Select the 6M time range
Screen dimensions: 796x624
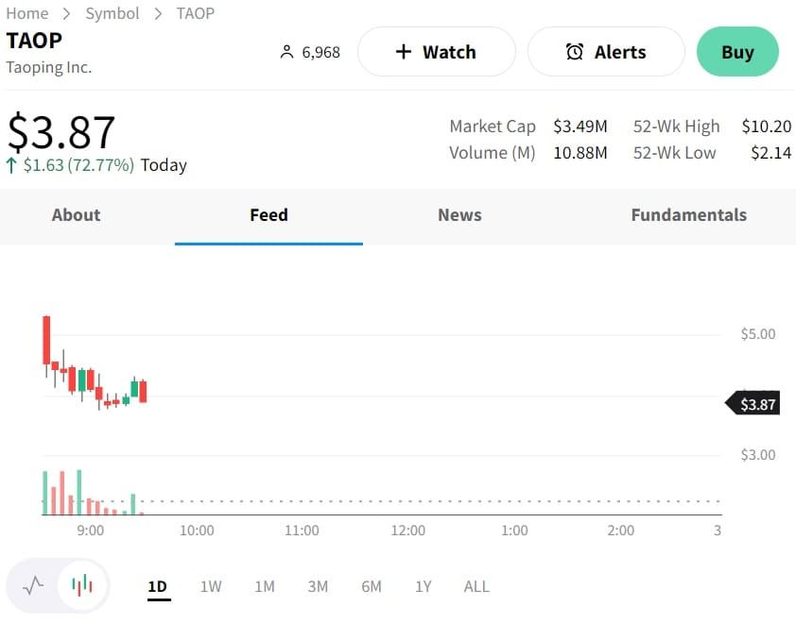372,586
